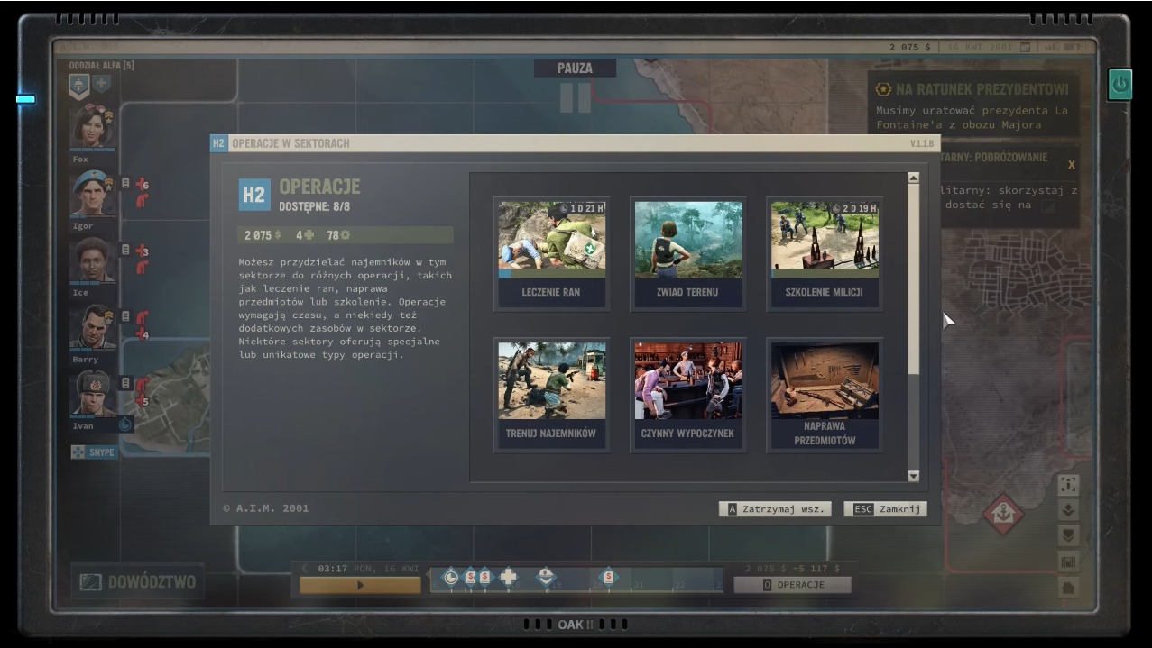Click the squad badge icon under Oddział Alfa
The height and width of the screenshot is (648, 1152).
79,84
